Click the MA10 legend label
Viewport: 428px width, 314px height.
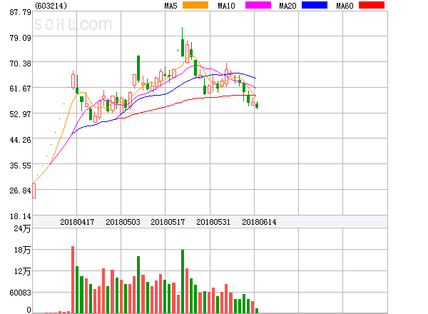coord(226,6)
